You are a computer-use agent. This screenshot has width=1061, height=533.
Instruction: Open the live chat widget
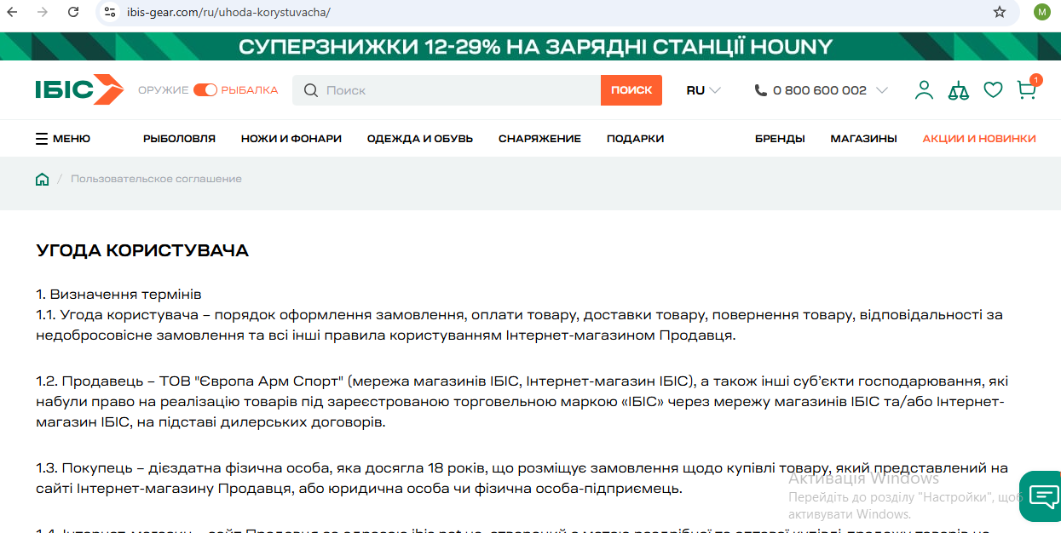(1041, 496)
